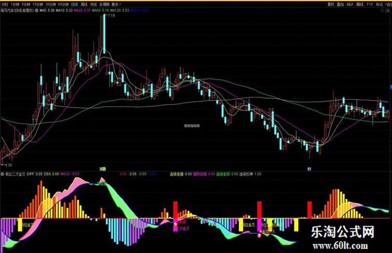Click the 二次金叉 signal label
The width and height of the screenshot is (392, 253).
[x=183, y=228]
